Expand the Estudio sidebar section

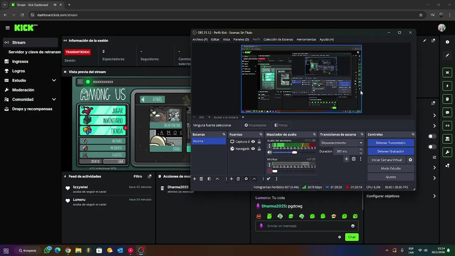point(54,80)
